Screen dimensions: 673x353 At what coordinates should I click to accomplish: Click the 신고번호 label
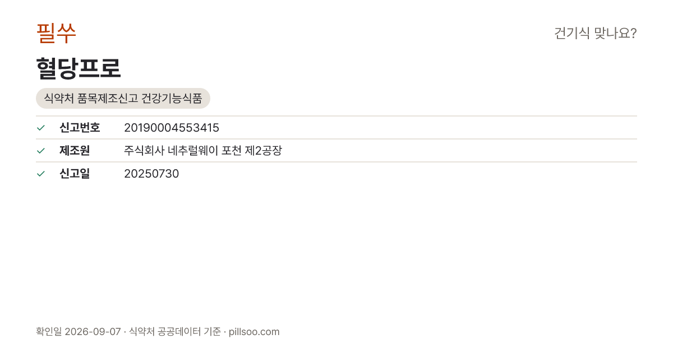(x=80, y=128)
